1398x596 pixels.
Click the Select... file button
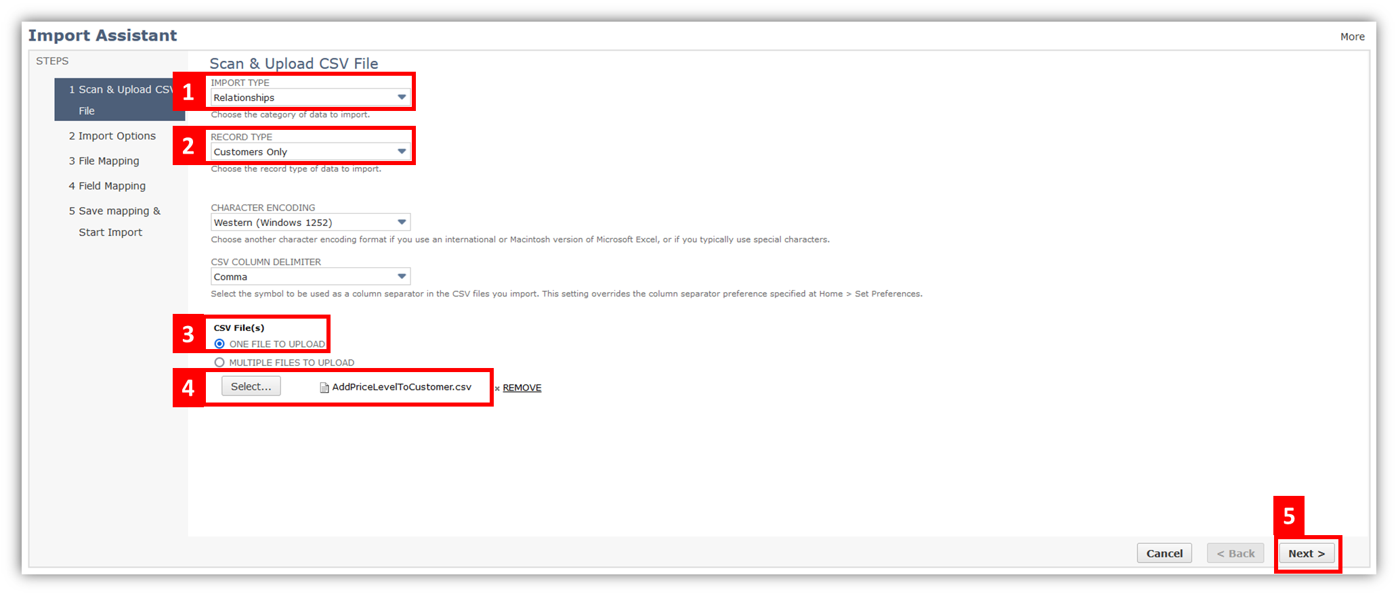251,386
